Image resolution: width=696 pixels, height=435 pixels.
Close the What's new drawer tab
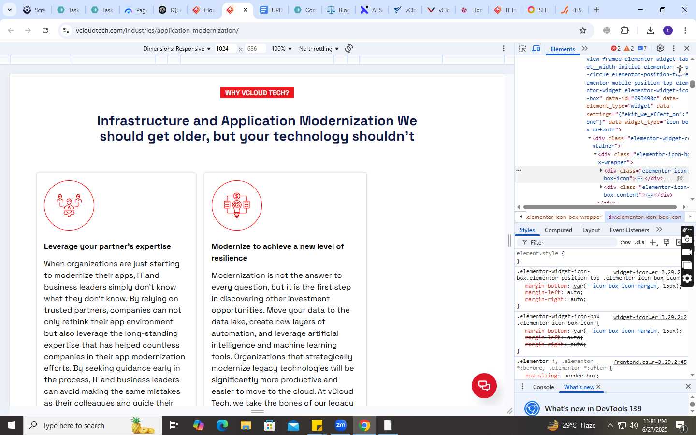[x=598, y=387]
